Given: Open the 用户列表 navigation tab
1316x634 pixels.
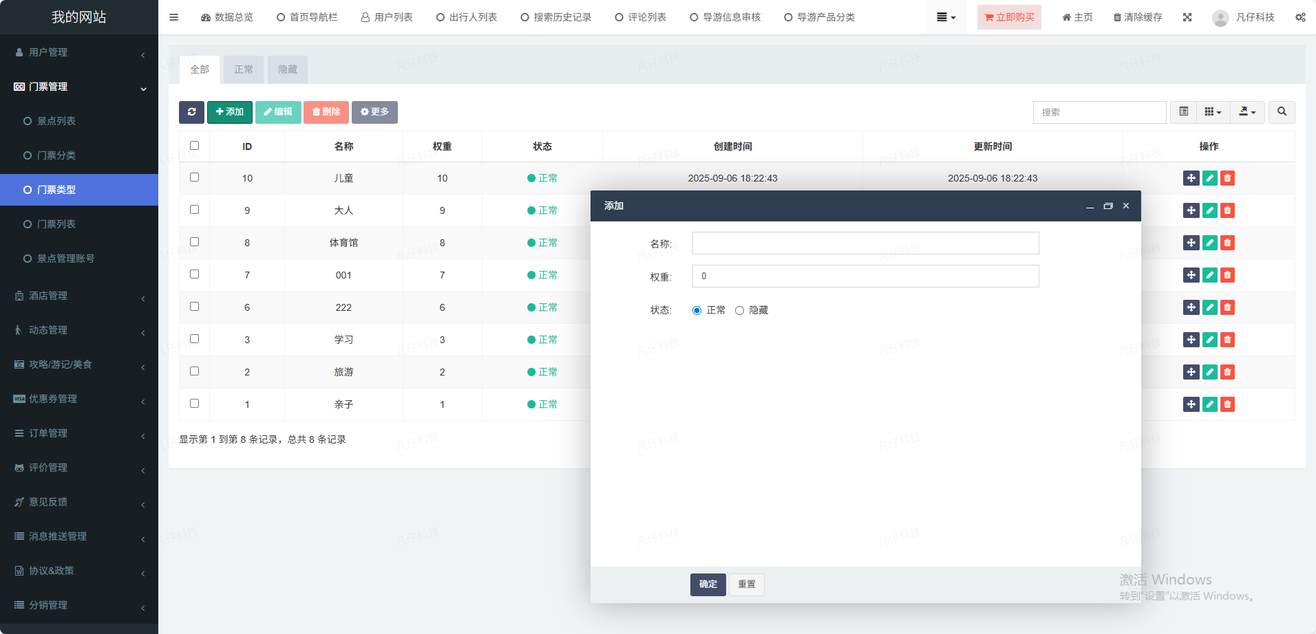Looking at the screenshot, I should pos(387,17).
